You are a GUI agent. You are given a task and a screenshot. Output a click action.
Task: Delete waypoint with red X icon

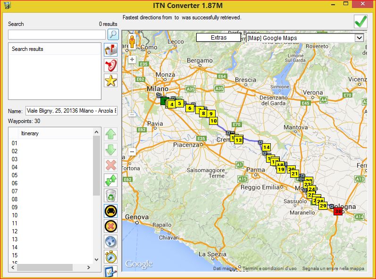coord(110,165)
